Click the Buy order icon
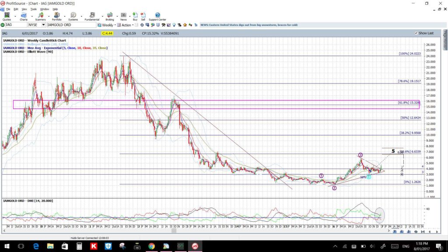This screenshot has width=448, height=252. pos(135,17)
